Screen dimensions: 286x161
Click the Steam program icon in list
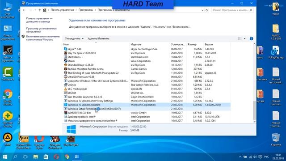pyautogui.click(x=66, y=61)
